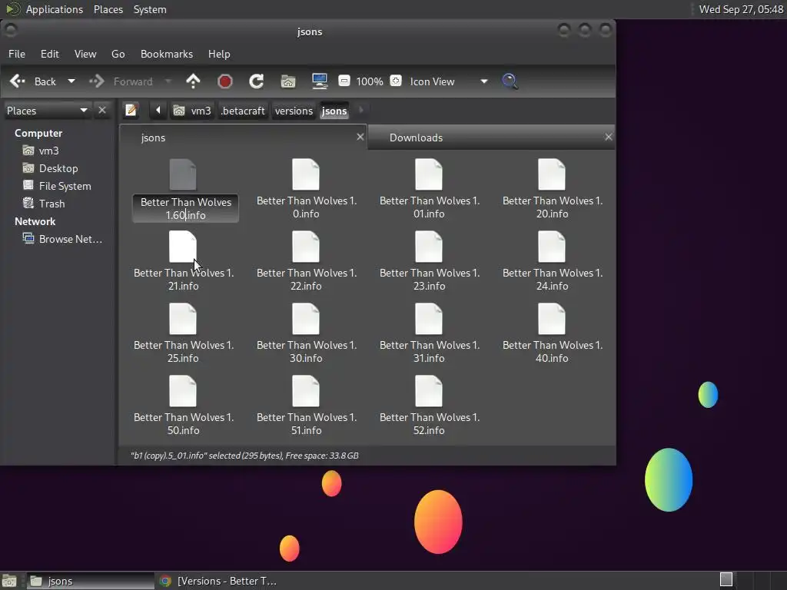Screen dimensions: 787x590
Task: Select Better Than Wolves 1.50.info file
Action: click(x=183, y=406)
